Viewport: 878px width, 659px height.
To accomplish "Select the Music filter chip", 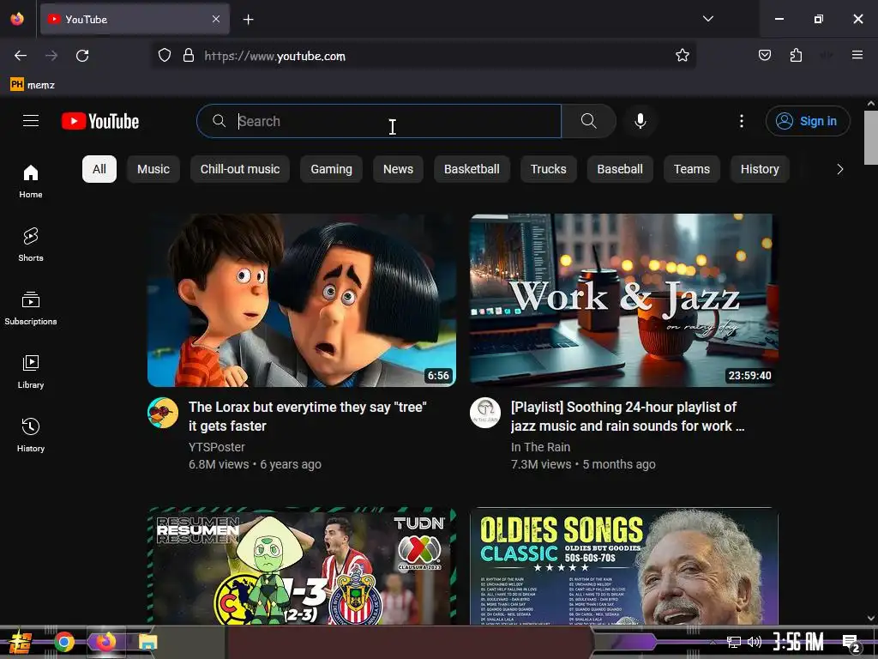I will pyautogui.click(x=153, y=169).
